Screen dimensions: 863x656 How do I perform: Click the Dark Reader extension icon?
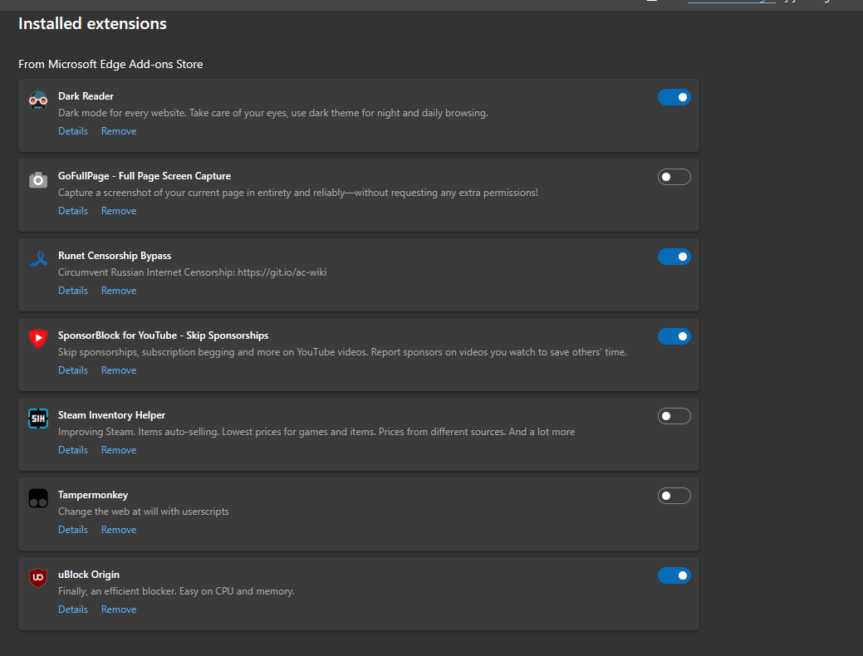point(38,100)
